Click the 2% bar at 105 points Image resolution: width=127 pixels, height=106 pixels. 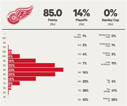[x=10, y=52]
